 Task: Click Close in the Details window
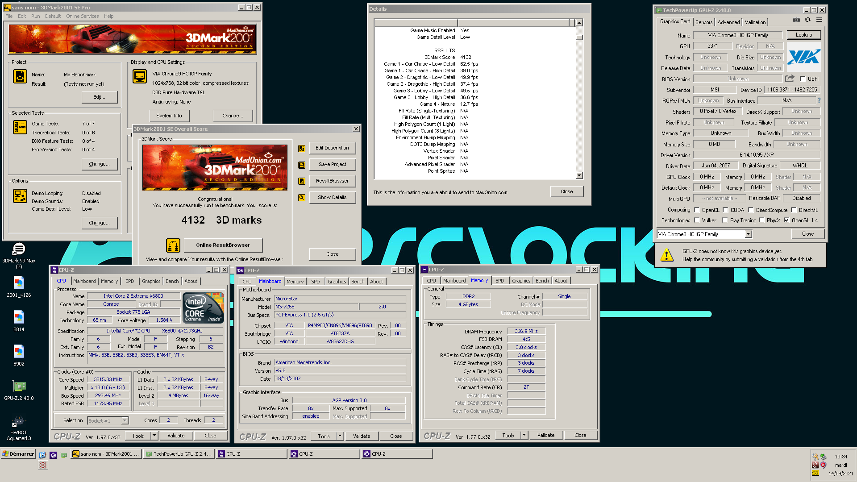point(567,191)
